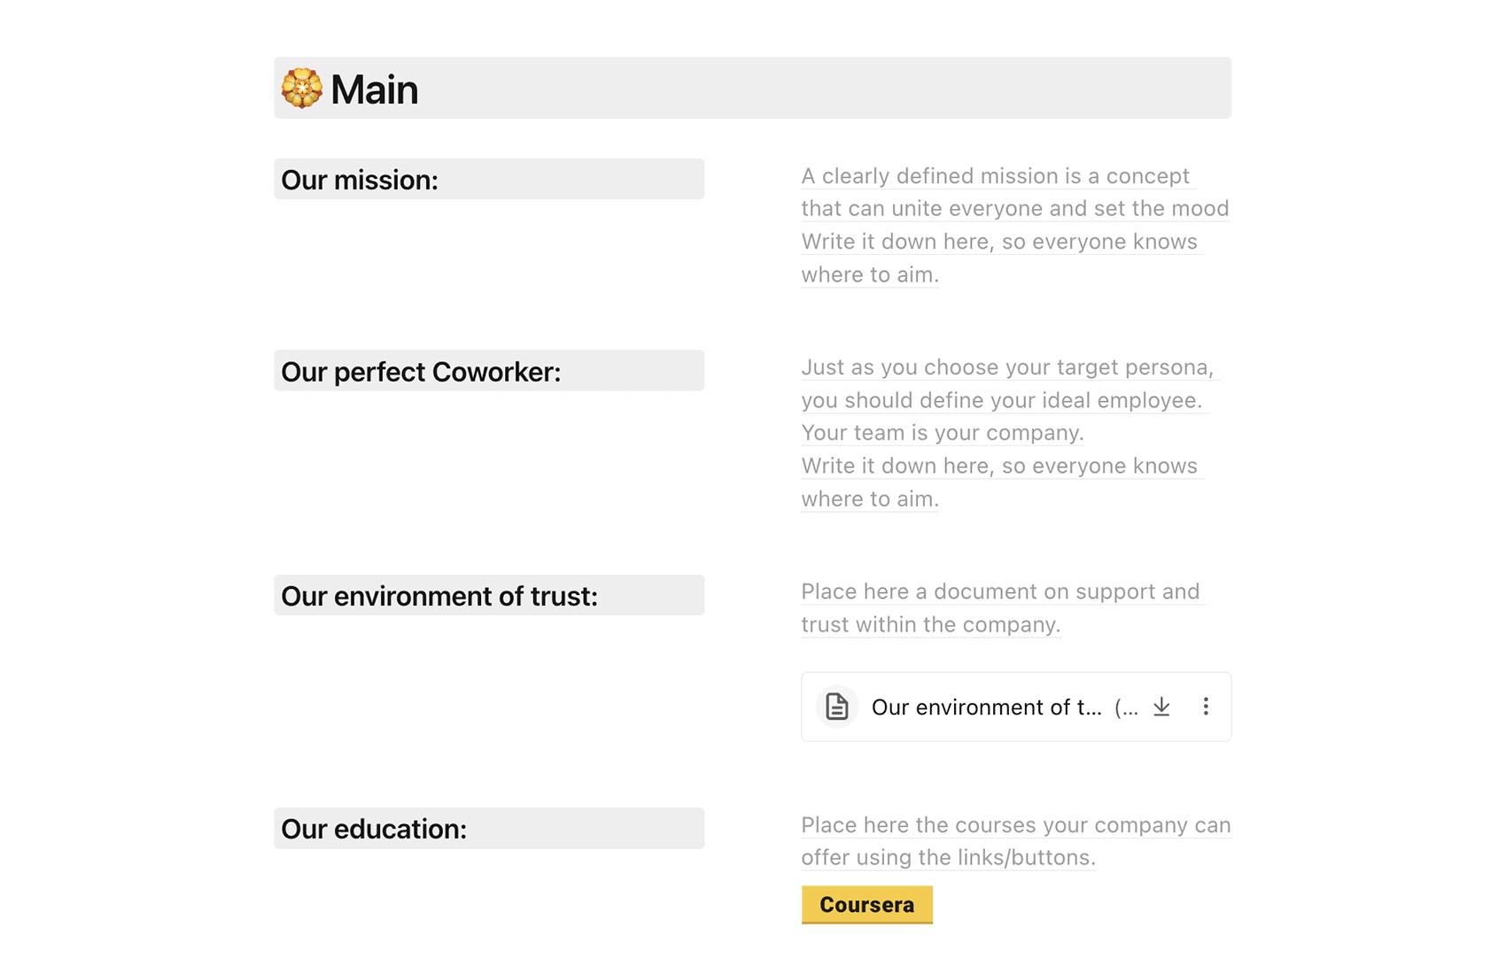Click text "Place here a document on support and"

click(1000, 591)
